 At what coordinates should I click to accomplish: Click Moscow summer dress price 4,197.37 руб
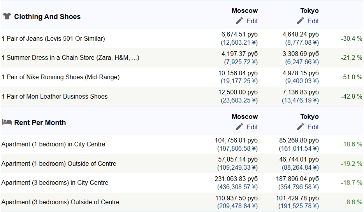click(x=239, y=54)
